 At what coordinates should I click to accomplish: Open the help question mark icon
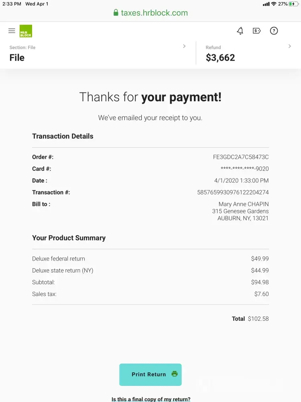[274, 31]
